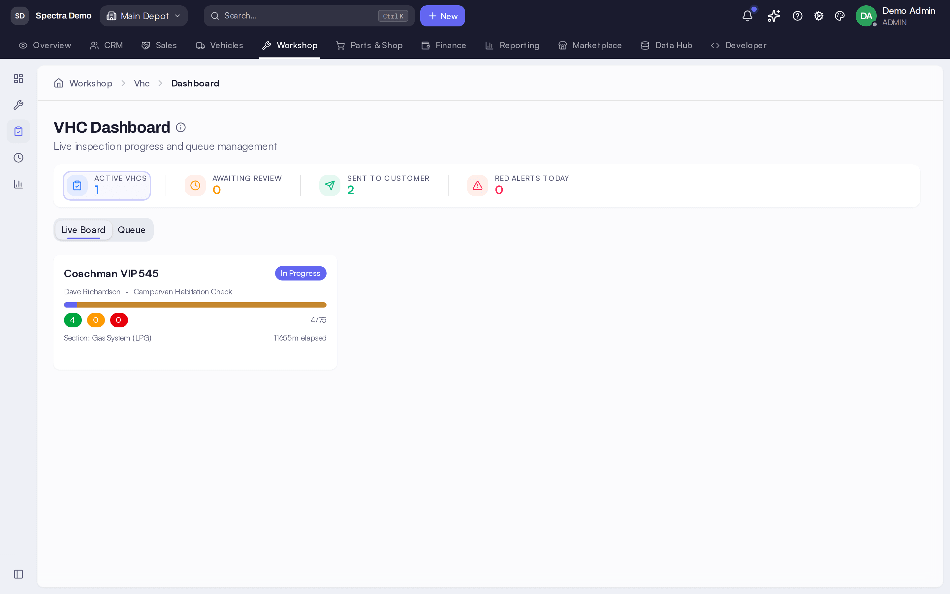
Task: Click the Campervan Habitation Check text
Action: [182, 291]
